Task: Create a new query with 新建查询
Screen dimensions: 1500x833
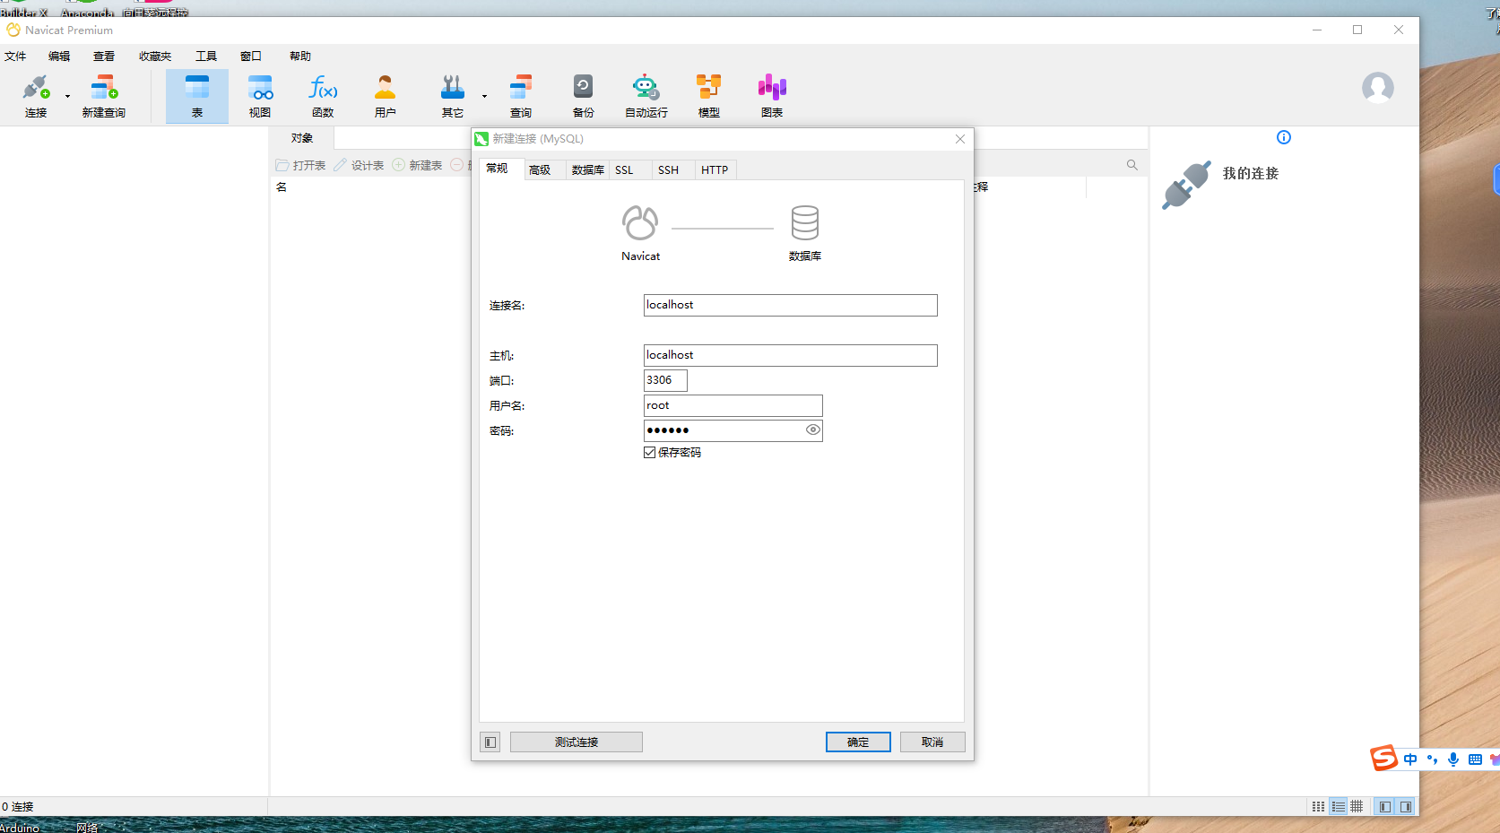Action: pos(104,96)
